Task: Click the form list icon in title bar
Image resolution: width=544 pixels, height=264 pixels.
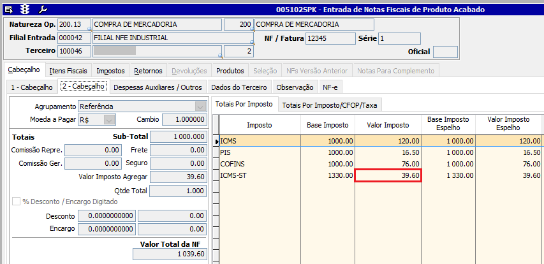Action: coord(10,10)
